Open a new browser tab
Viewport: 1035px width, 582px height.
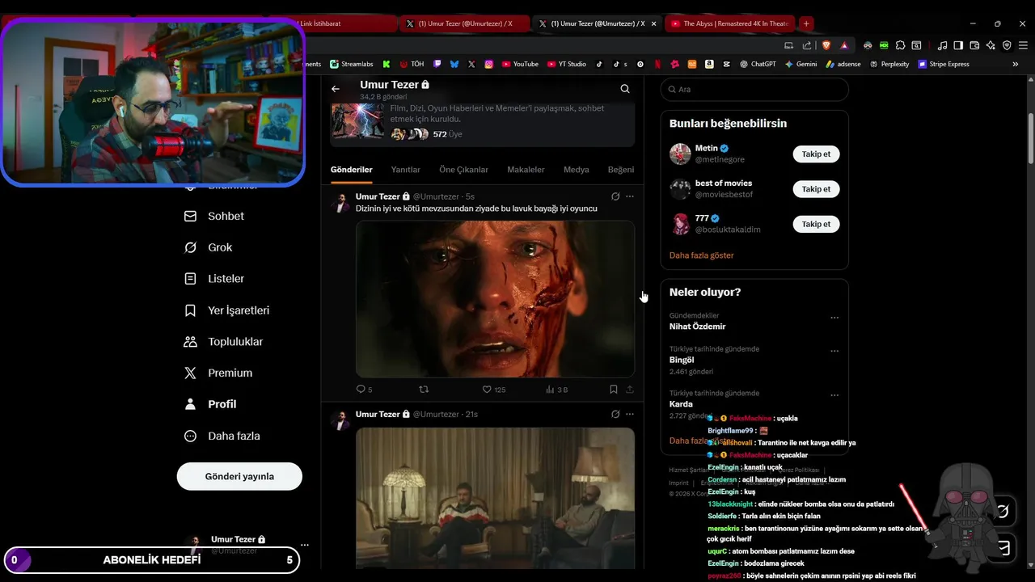(x=806, y=23)
